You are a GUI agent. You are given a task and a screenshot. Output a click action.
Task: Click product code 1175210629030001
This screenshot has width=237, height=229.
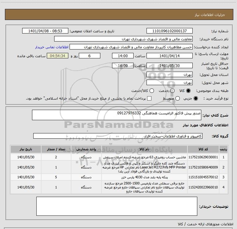(x=203, y=157)
